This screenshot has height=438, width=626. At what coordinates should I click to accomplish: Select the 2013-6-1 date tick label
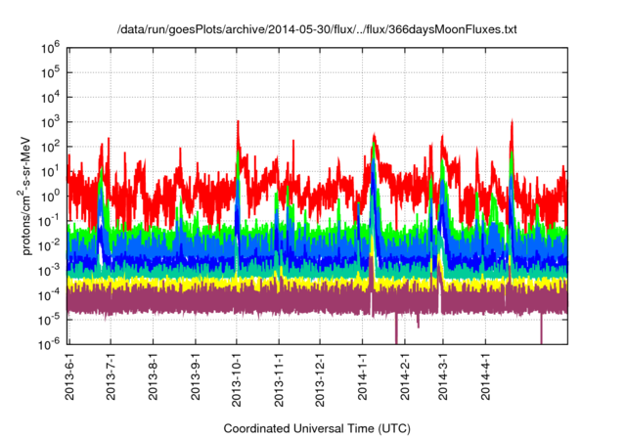(x=68, y=376)
